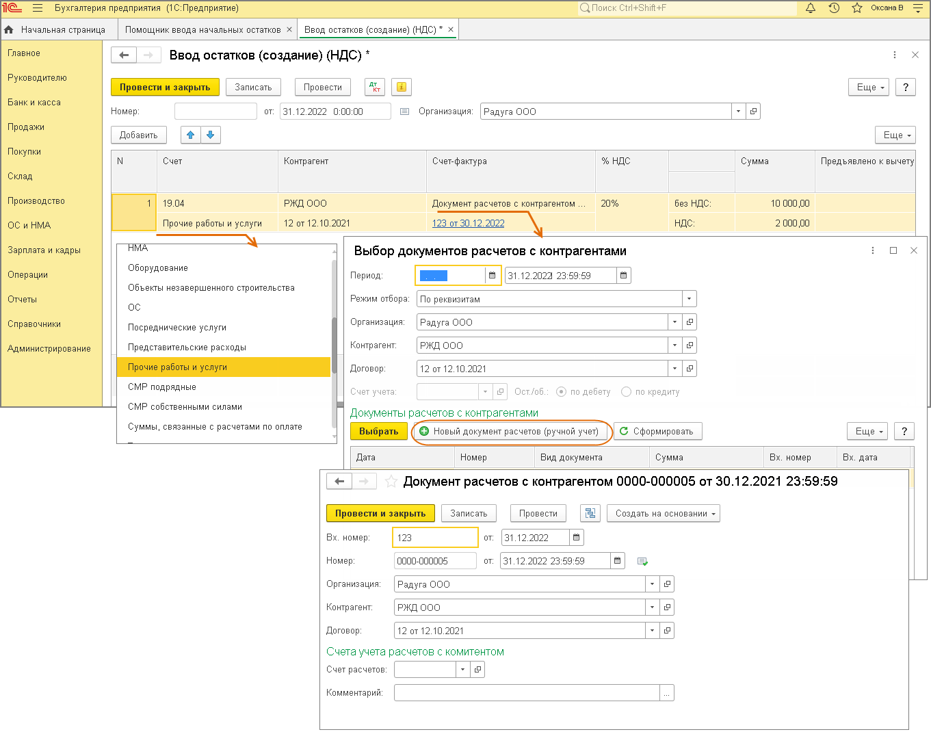931x732 pixels.
Task: Click the Номер field in Ввод остатков
Action: tap(215, 112)
